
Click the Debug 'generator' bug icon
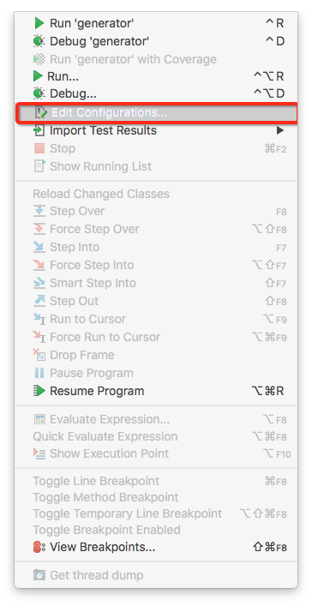pos(39,41)
